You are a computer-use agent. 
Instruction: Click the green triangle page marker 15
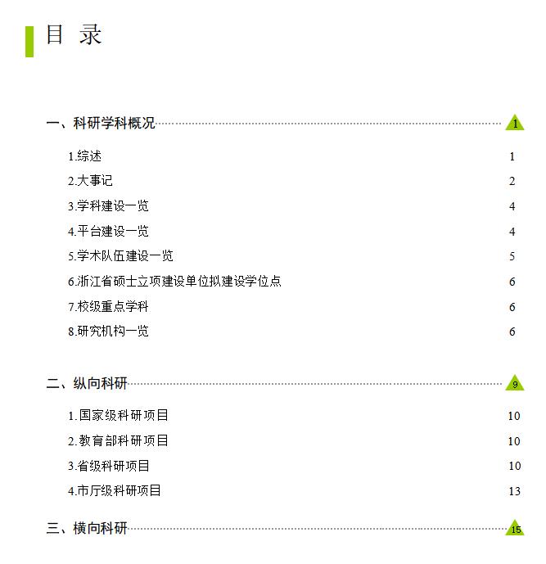[x=515, y=529]
